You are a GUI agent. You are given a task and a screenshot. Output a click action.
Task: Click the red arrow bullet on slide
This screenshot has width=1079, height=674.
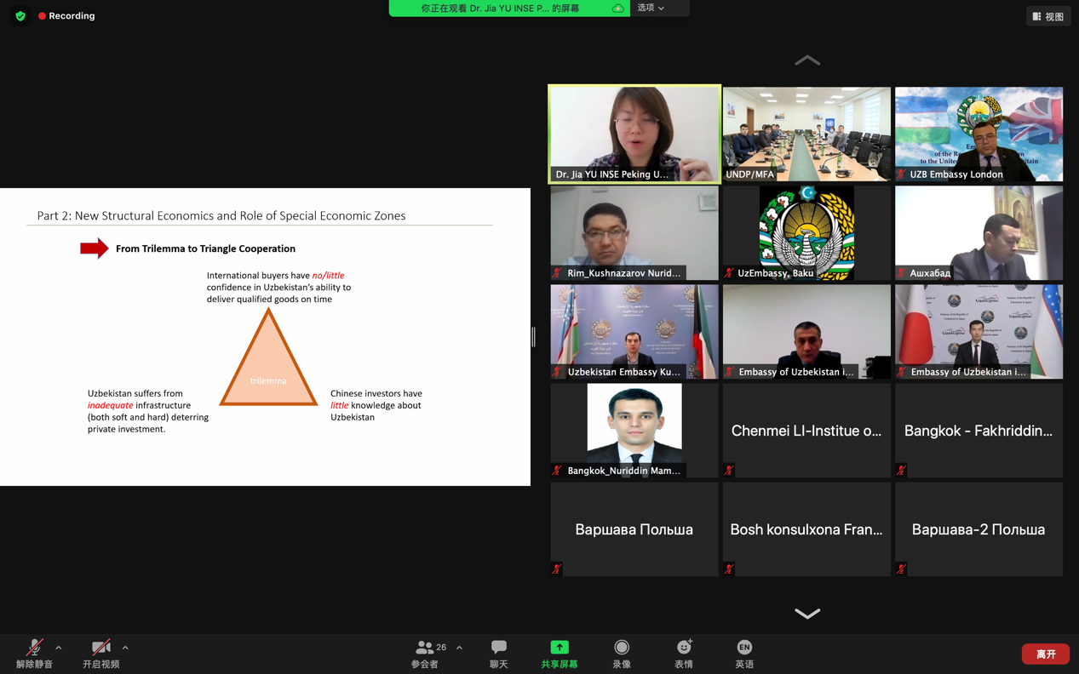point(95,248)
